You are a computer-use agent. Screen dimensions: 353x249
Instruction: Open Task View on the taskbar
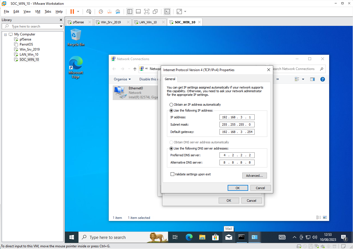pos(175,237)
